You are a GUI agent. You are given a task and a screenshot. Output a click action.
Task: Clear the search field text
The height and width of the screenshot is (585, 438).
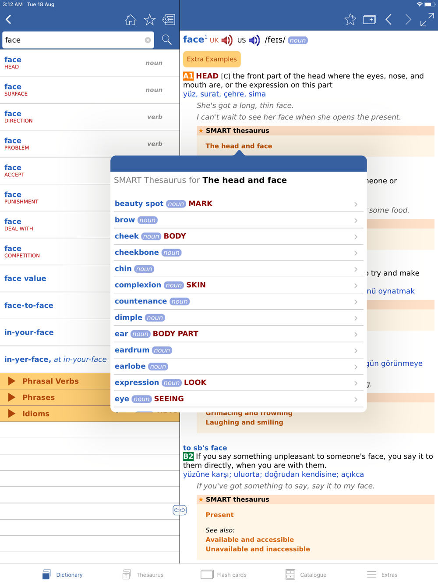tap(148, 40)
